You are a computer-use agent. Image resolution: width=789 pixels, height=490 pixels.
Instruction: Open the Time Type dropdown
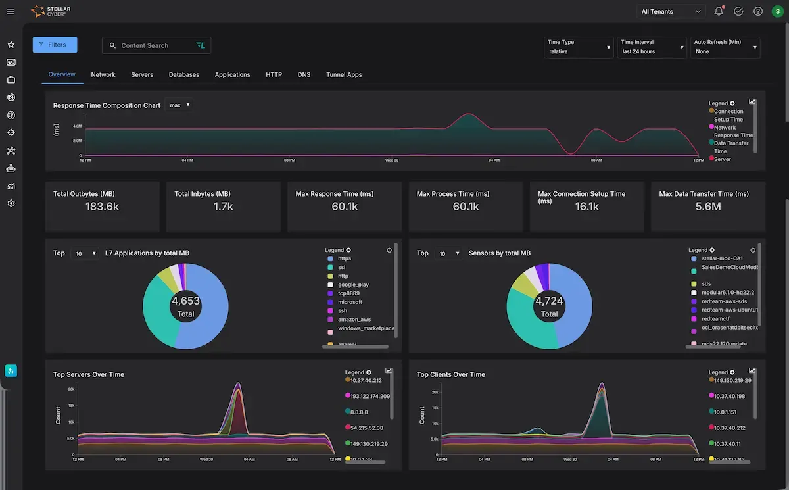[579, 47]
